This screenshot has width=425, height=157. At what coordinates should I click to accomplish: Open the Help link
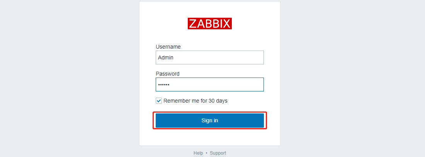(198, 153)
